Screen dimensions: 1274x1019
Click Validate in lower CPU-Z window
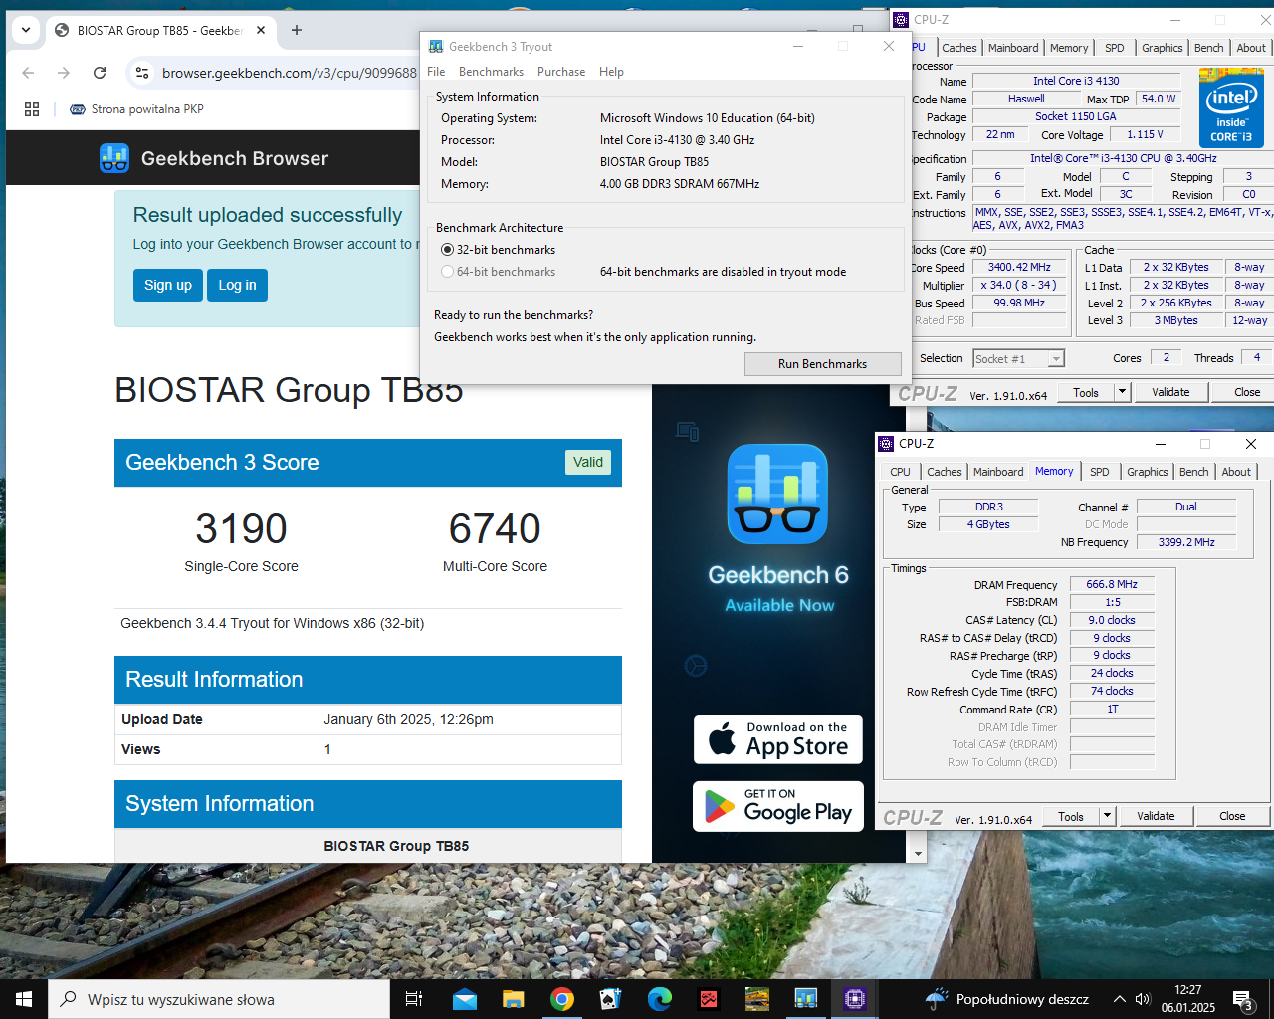coord(1156,816)
